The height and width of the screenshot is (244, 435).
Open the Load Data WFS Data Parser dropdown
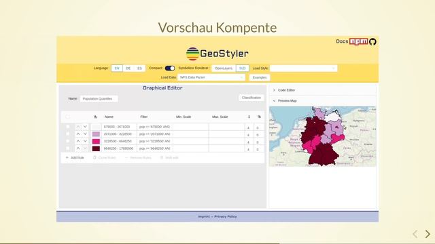tap(211, 77)
